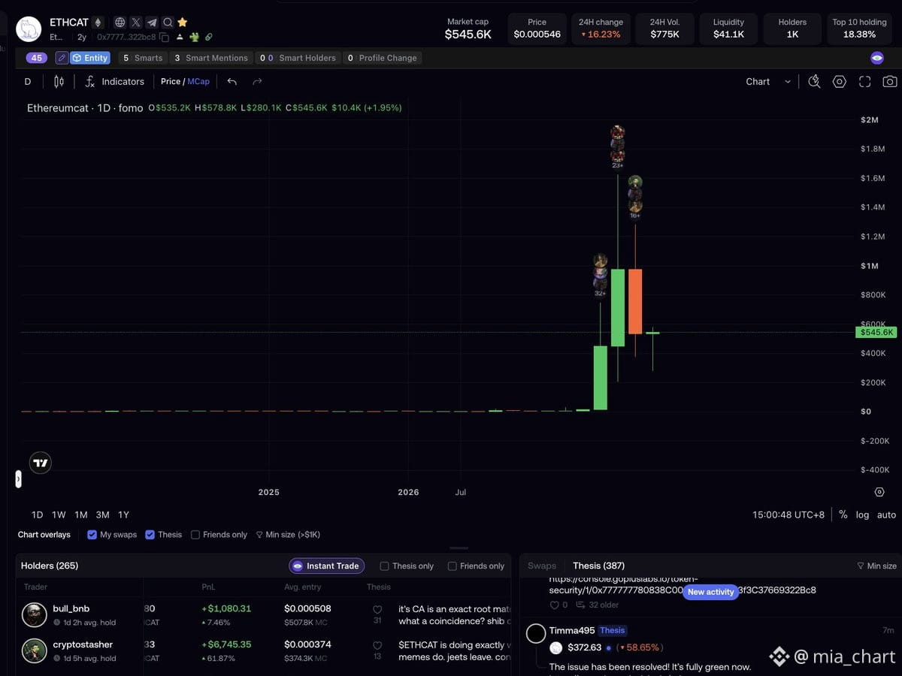Enter fullscreen chart mode
Screen dimensions: 902x676
pos(864,81)
